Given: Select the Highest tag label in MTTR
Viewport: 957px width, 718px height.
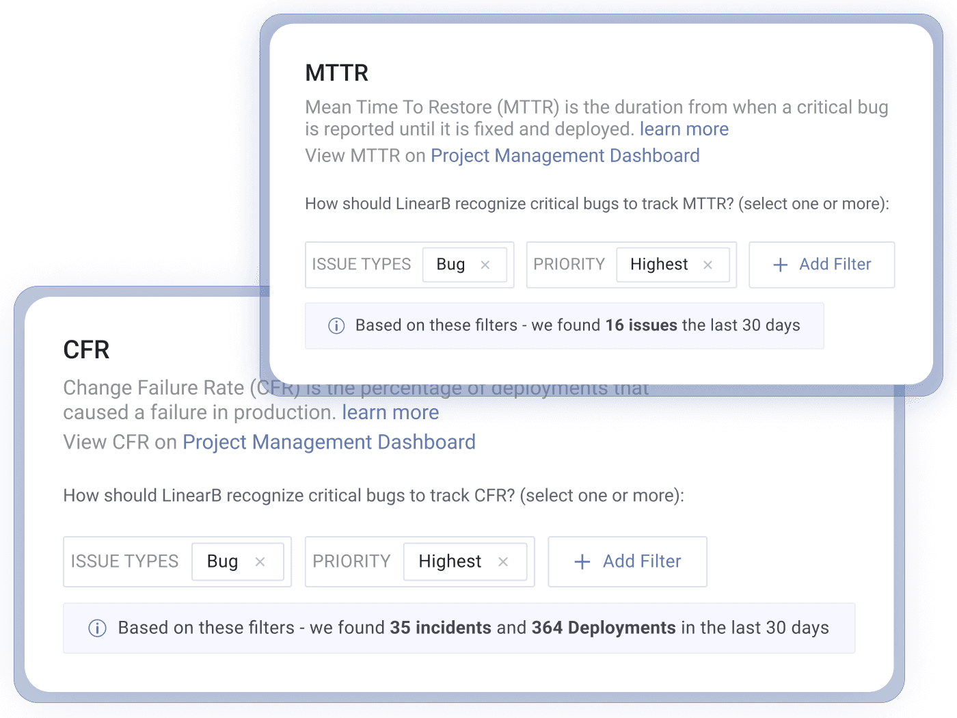Looking at the screenshot, I should 659,265.
